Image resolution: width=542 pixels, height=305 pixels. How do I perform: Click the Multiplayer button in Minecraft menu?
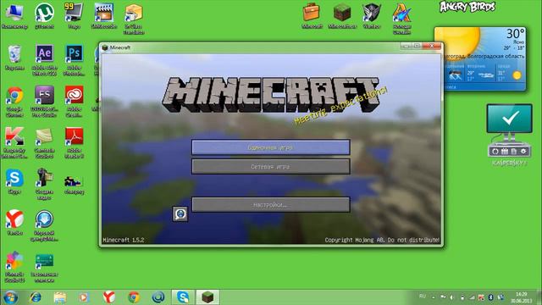(x=271, y=166)
